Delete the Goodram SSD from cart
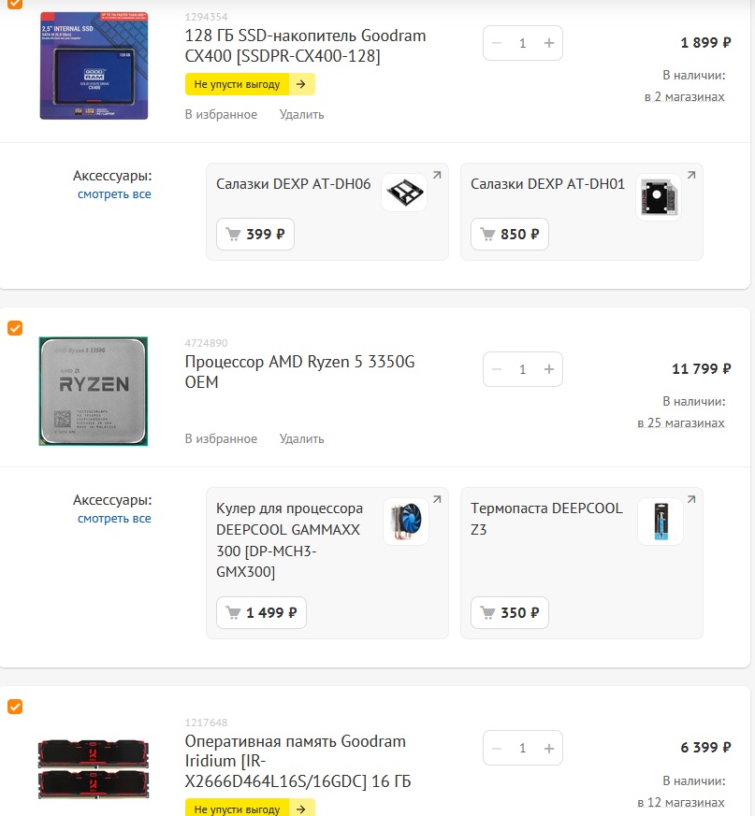The image size is (755, 816). (301, 114)
